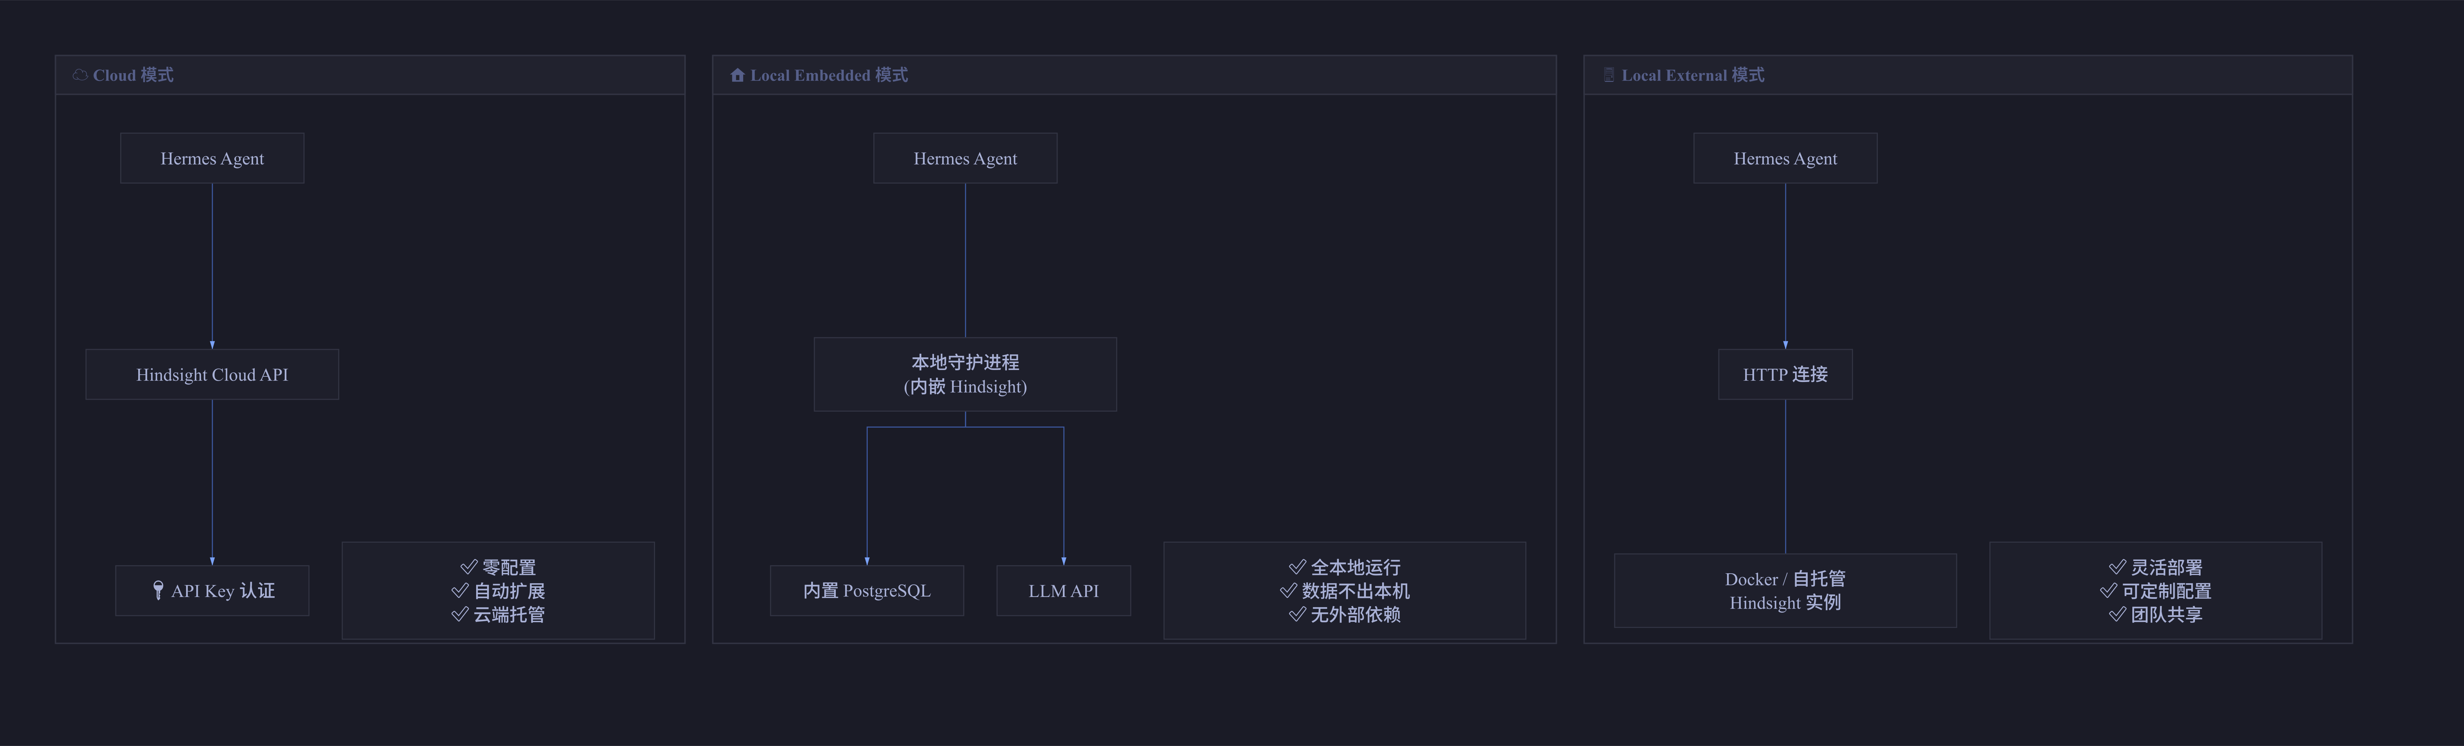Click Hermes Agent node in Local Embedded 模式
Image resolution: width=2464 pixels, height=746 pixels.
965,158
